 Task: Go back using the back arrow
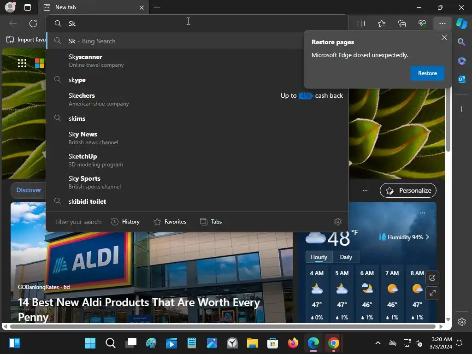click(x=13, y=24)
